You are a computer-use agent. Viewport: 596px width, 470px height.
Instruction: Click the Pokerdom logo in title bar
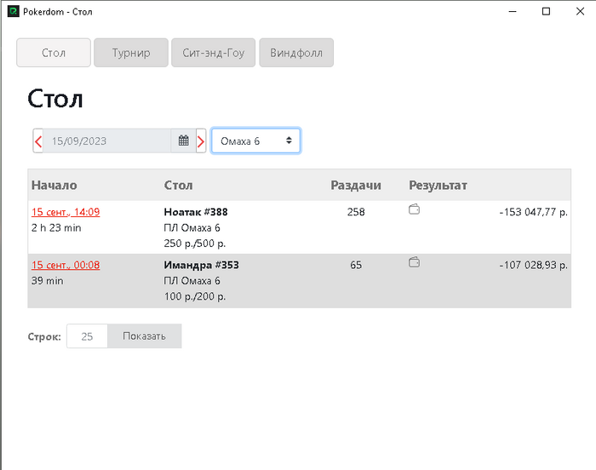[x=14, y=11]
